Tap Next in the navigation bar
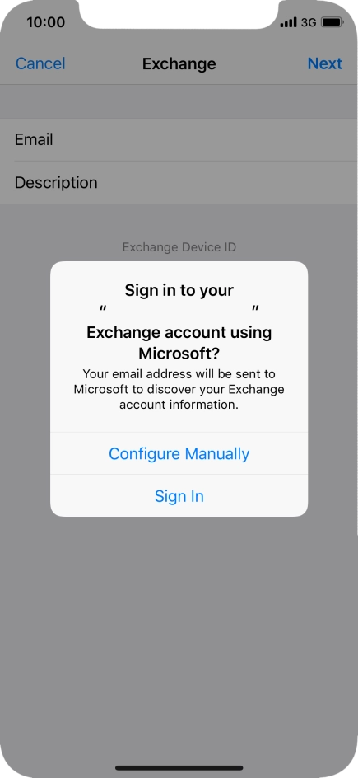Screen dimensions: 358x778 tap(325, 63)
